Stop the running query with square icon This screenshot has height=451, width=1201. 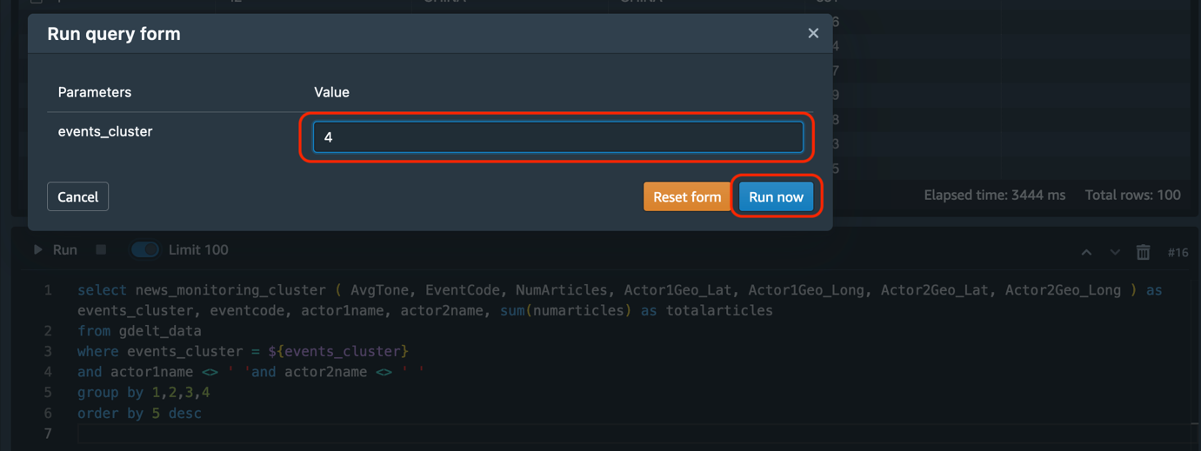click(x=101, y=250)
